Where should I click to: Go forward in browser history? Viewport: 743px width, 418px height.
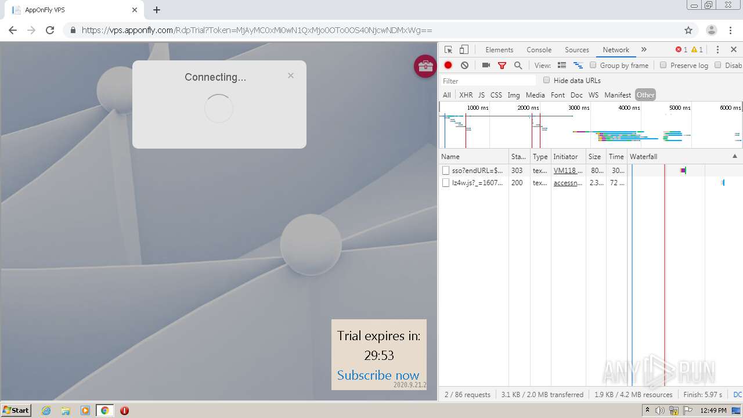(x=31, y=30)
